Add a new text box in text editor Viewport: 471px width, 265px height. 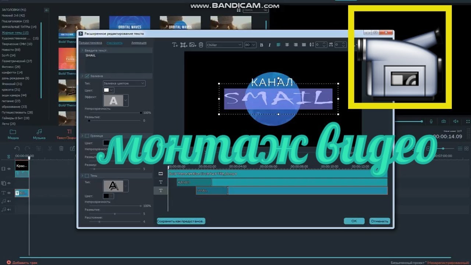tap(175, 45)
